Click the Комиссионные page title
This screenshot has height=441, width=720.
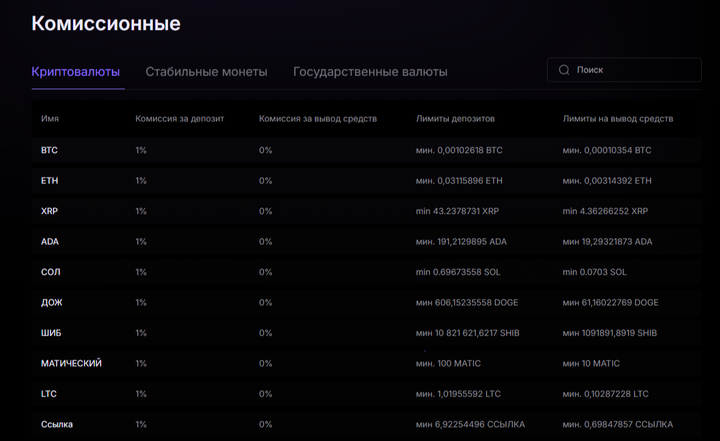point(107,23)
